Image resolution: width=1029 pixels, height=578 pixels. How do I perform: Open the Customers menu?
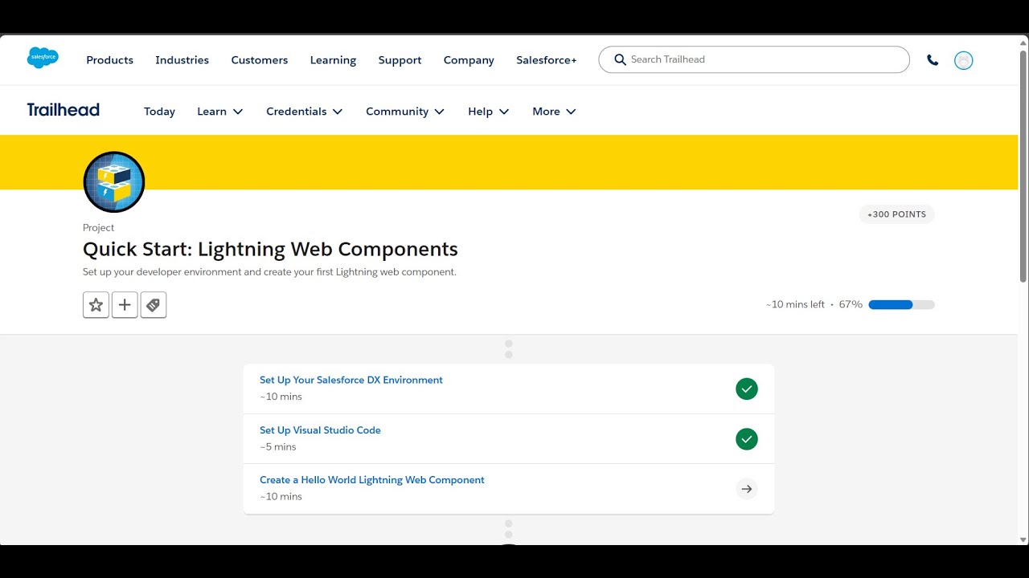(260, 60)
